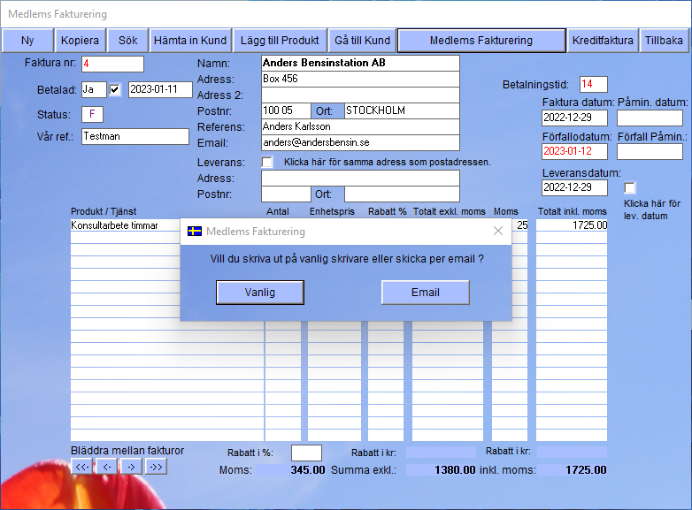
Task: Click the Vanlig printer button
Action: [x=260, y=293]
